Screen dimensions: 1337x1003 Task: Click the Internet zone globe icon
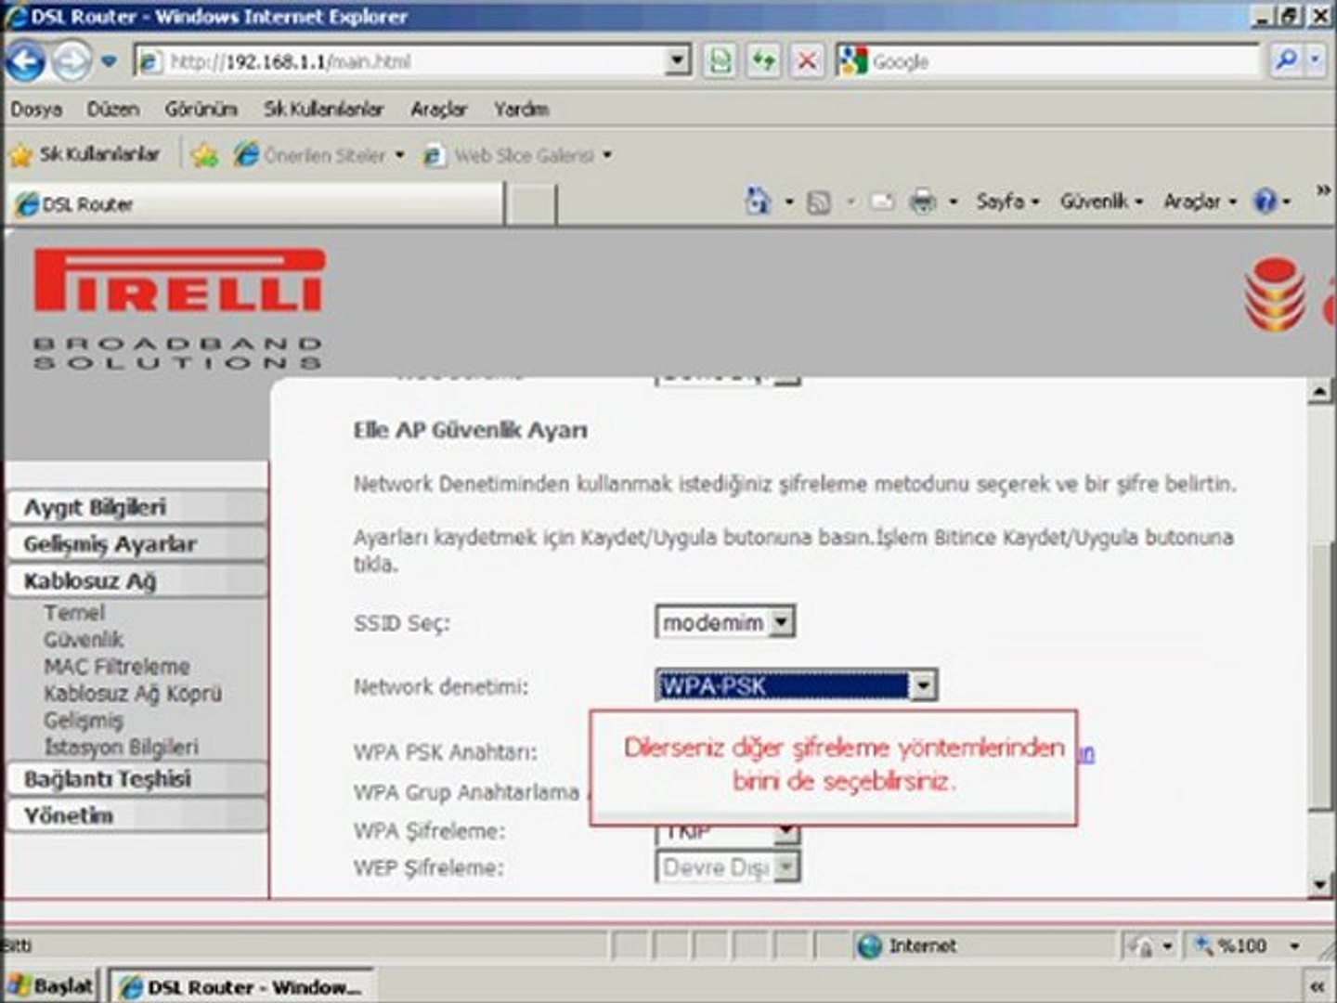tap(870, 946)
